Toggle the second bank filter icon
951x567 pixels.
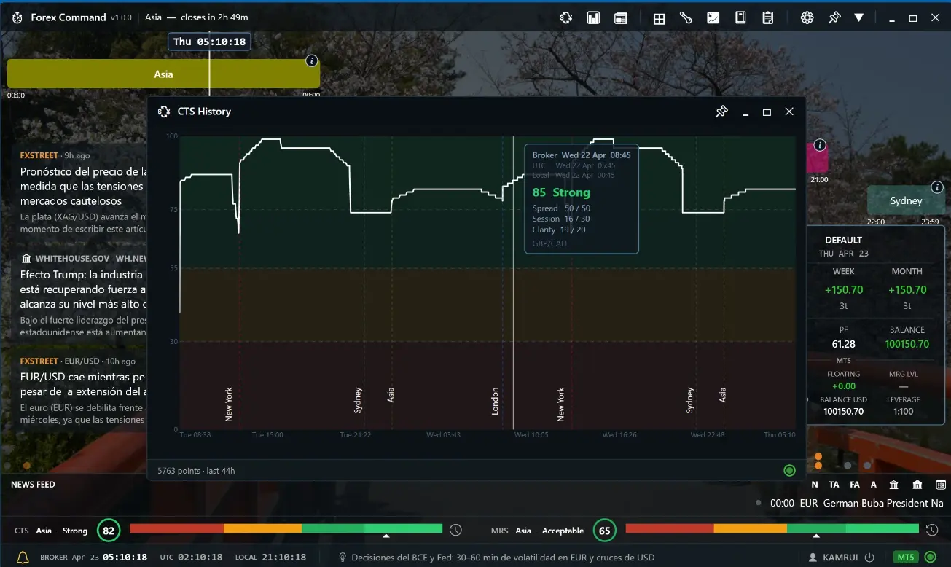coord(917,485)
